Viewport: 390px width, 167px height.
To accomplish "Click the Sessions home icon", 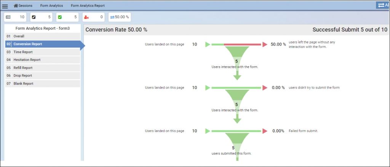I will 16,5.
